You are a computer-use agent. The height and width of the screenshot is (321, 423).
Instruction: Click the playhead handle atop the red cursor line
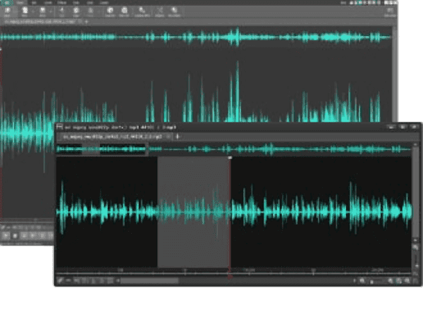(x=230, y=158)
